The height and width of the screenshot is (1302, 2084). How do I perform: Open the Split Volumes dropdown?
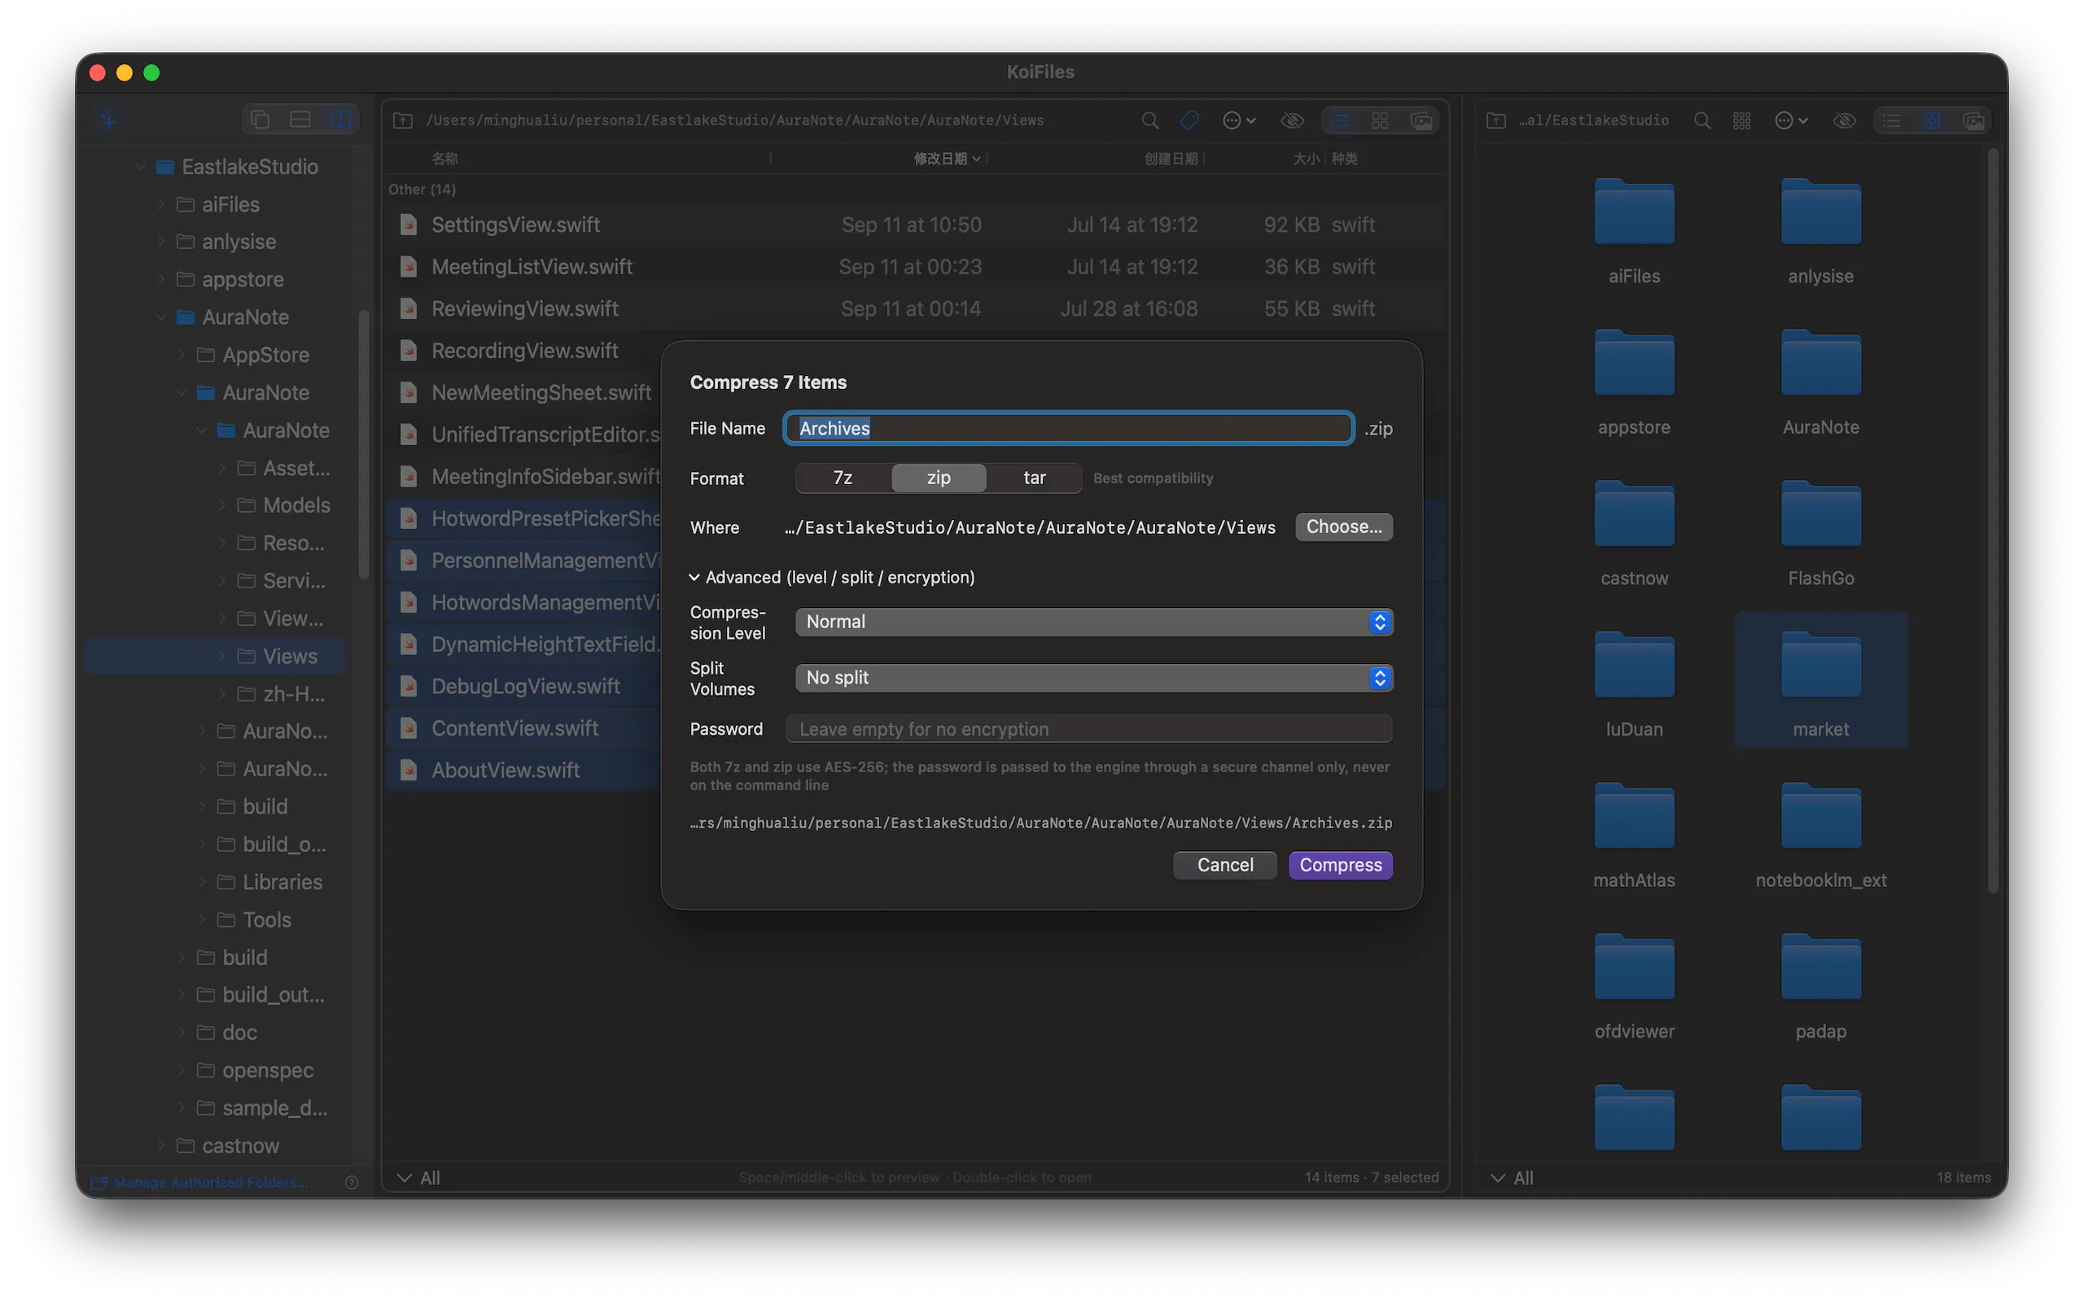(1093, 678)
